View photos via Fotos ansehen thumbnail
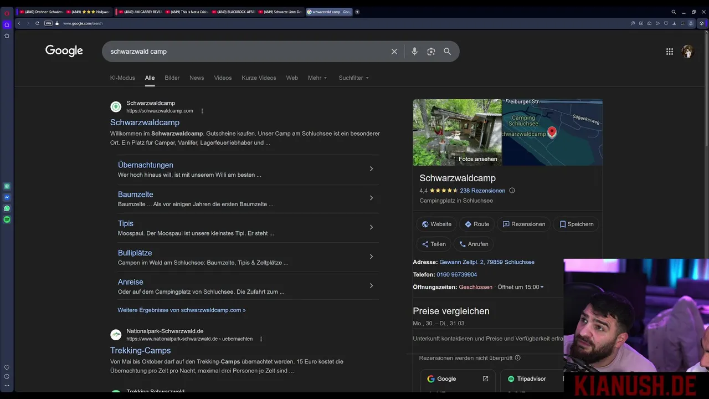 457,132
